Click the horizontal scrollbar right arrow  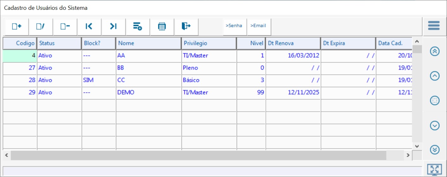point(408,155)
